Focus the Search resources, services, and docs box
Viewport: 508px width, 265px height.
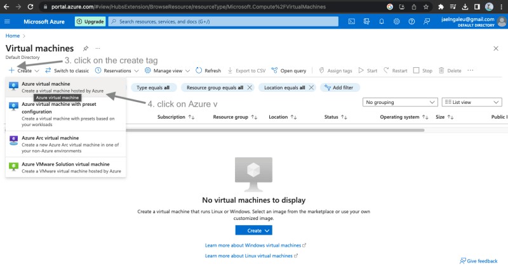pos(224,22)
